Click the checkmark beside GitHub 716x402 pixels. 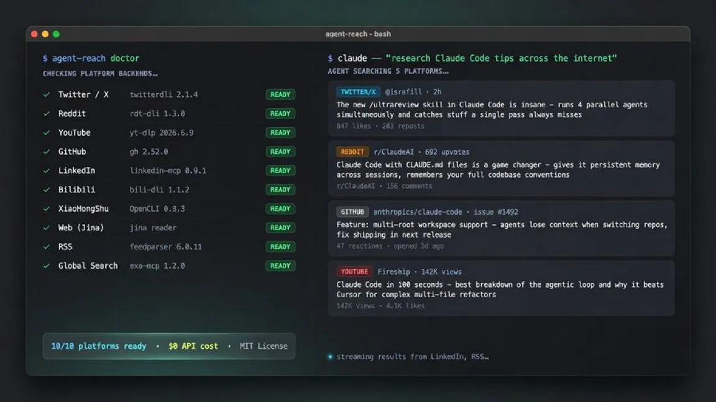(x=46, y=152)
